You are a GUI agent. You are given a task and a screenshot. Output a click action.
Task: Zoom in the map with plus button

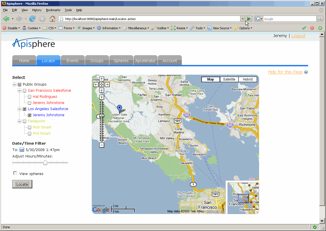102,97
